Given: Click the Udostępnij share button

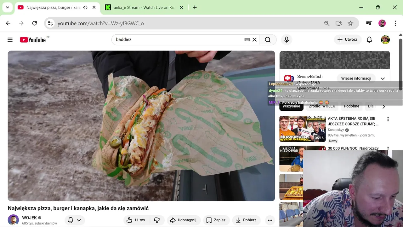Looking at the screenshot, I should [183, 220].
